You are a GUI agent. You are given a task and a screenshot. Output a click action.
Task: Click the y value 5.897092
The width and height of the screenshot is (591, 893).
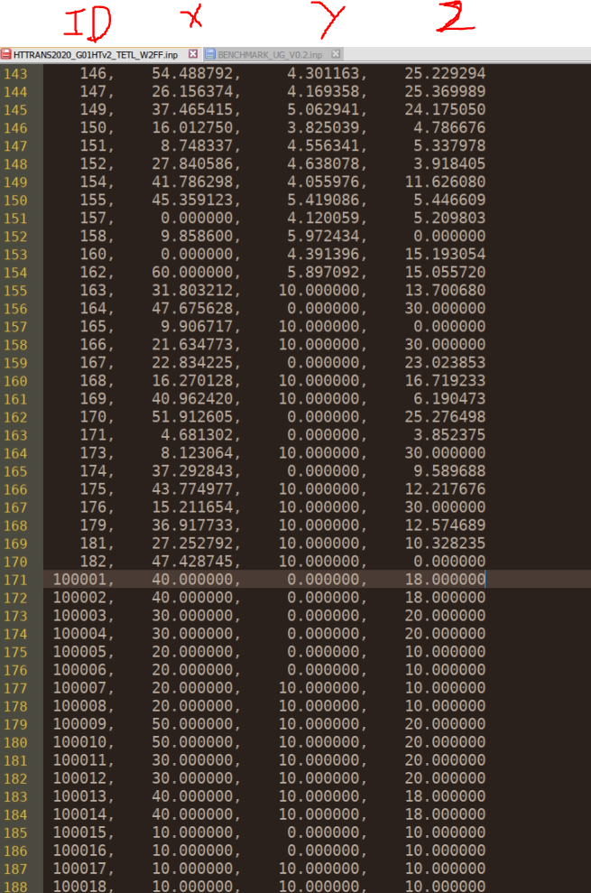323,272
